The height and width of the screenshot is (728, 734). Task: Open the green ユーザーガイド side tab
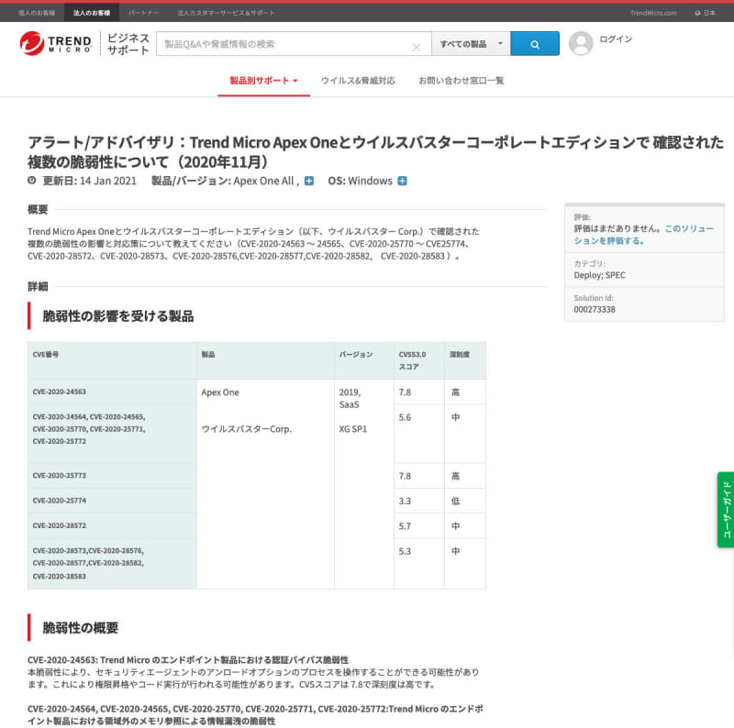[726, 510]
